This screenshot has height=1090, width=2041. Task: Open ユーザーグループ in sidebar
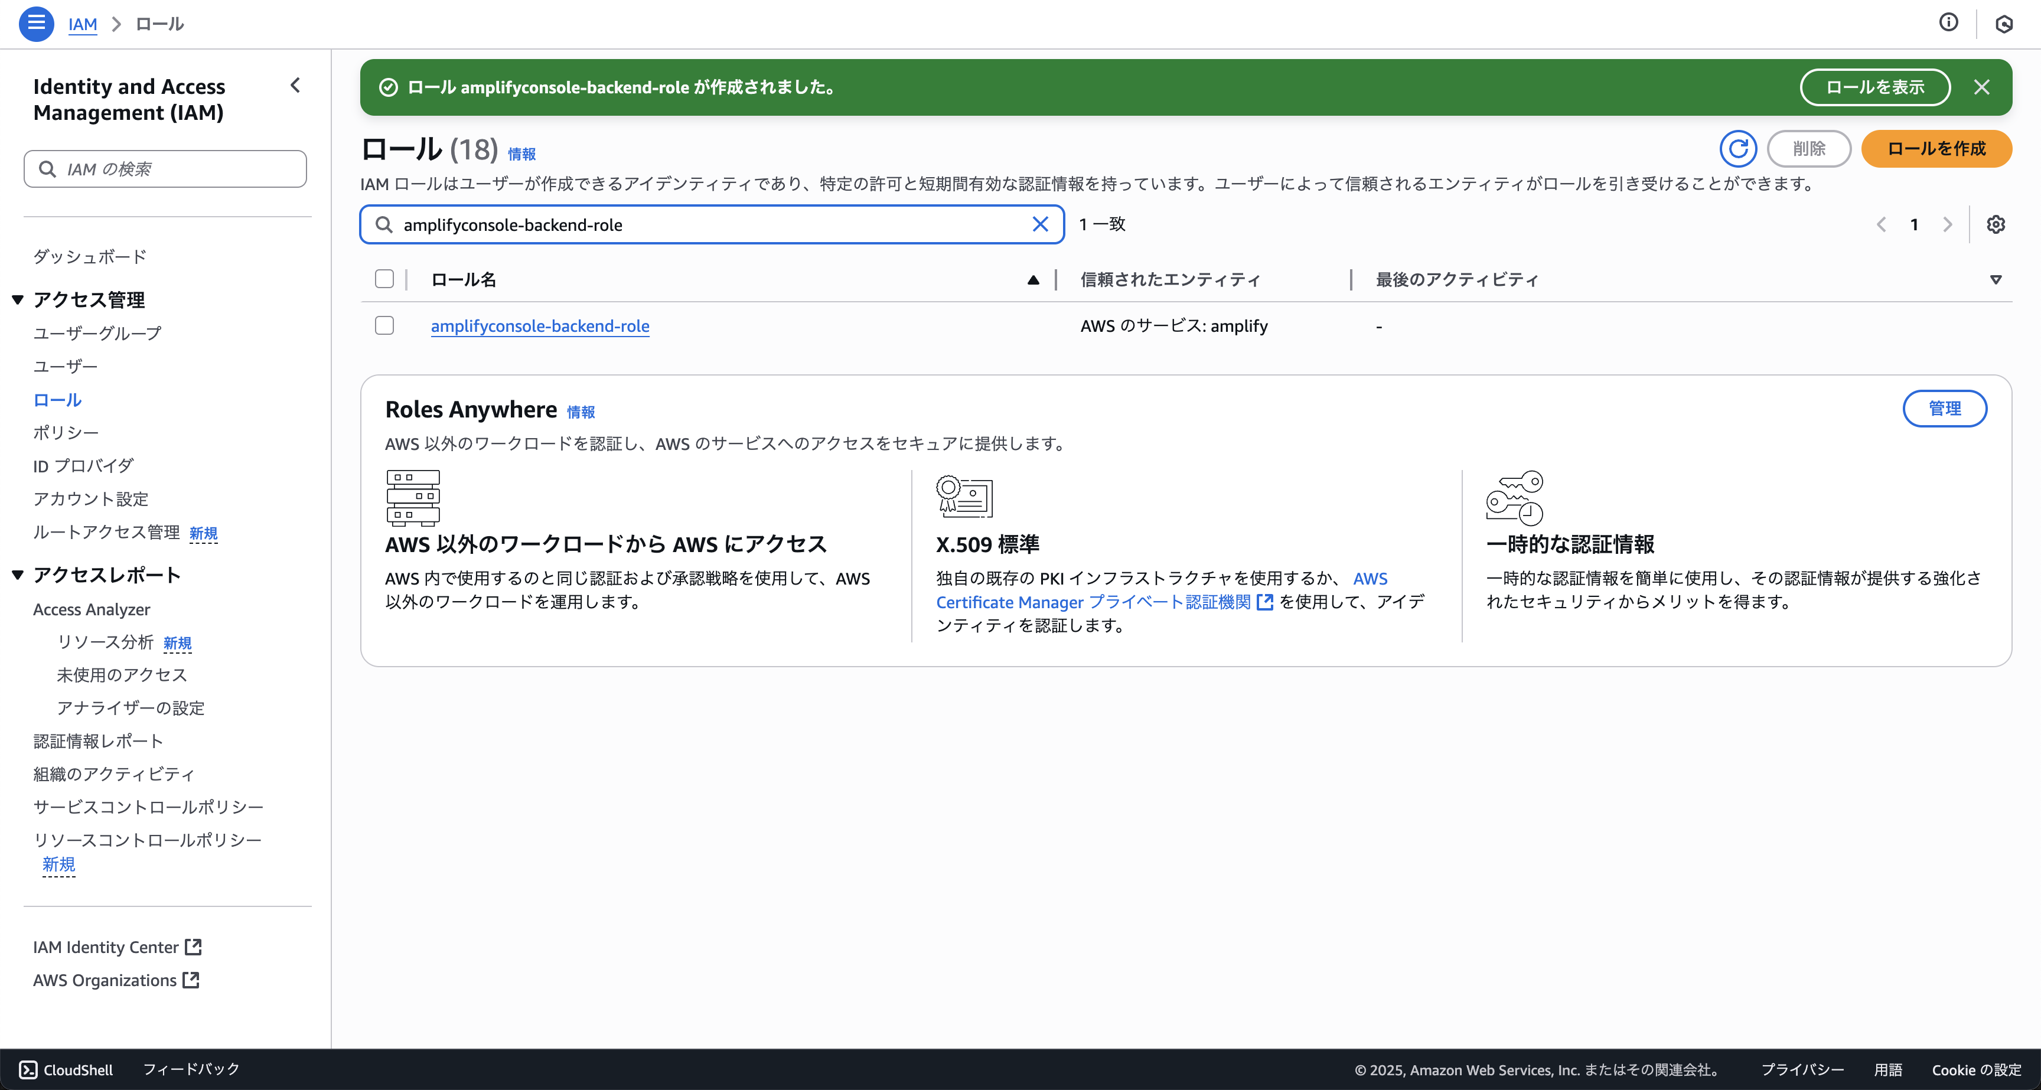[x=97, y=334]
